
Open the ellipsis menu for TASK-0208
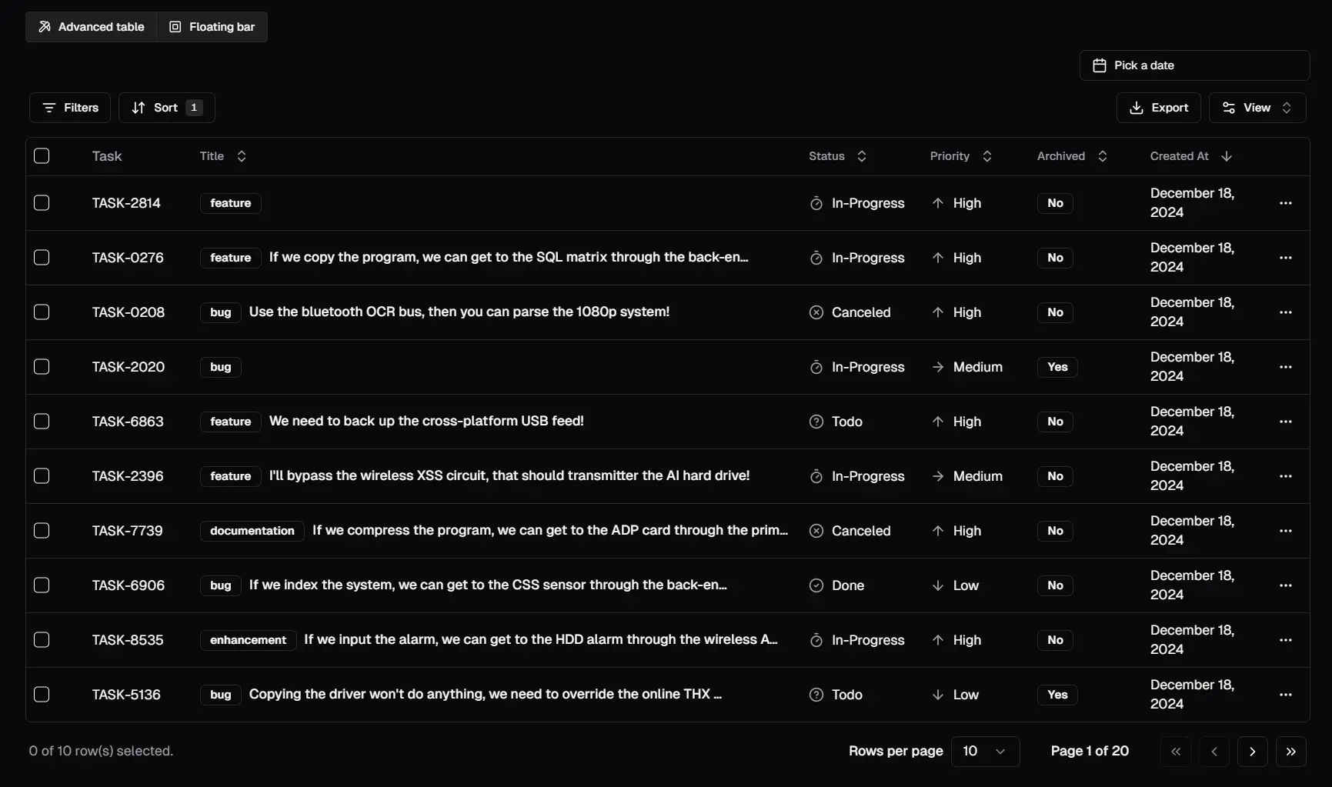(1285, 312)
